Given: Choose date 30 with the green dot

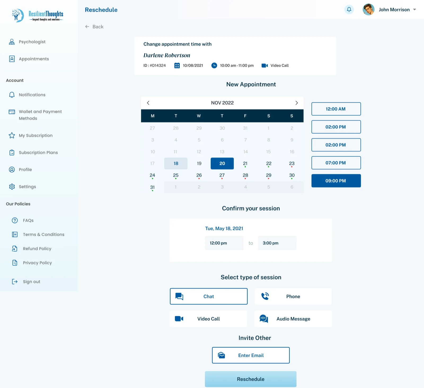Looking at the screenshot, I should point(292,175).
